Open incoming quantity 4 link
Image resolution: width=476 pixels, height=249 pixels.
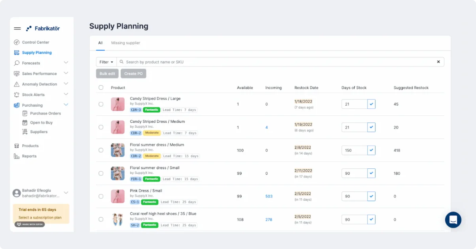[x=267, y=127]
